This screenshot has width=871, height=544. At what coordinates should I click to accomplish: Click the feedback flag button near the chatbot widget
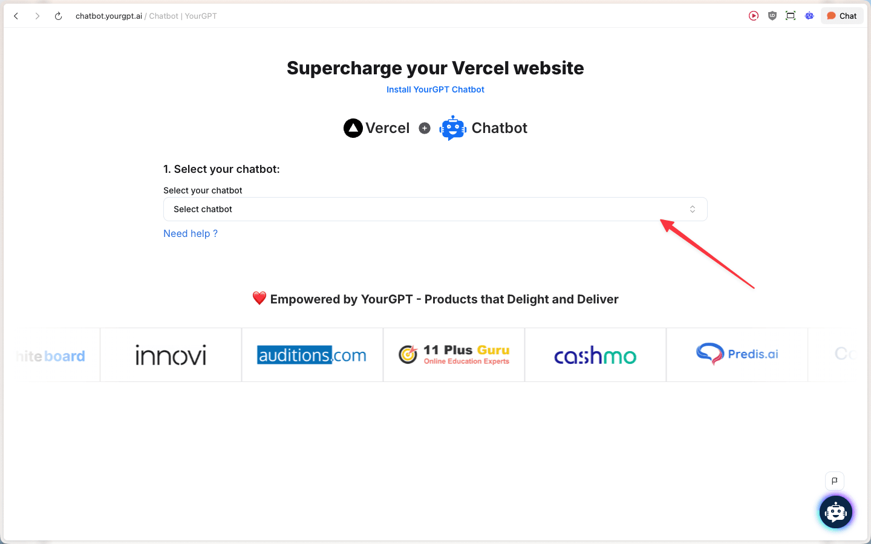tap(835, 481)
